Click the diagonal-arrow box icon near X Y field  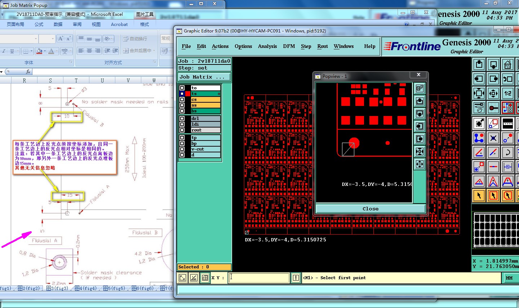pyautogui.click(x=183, y=278)
